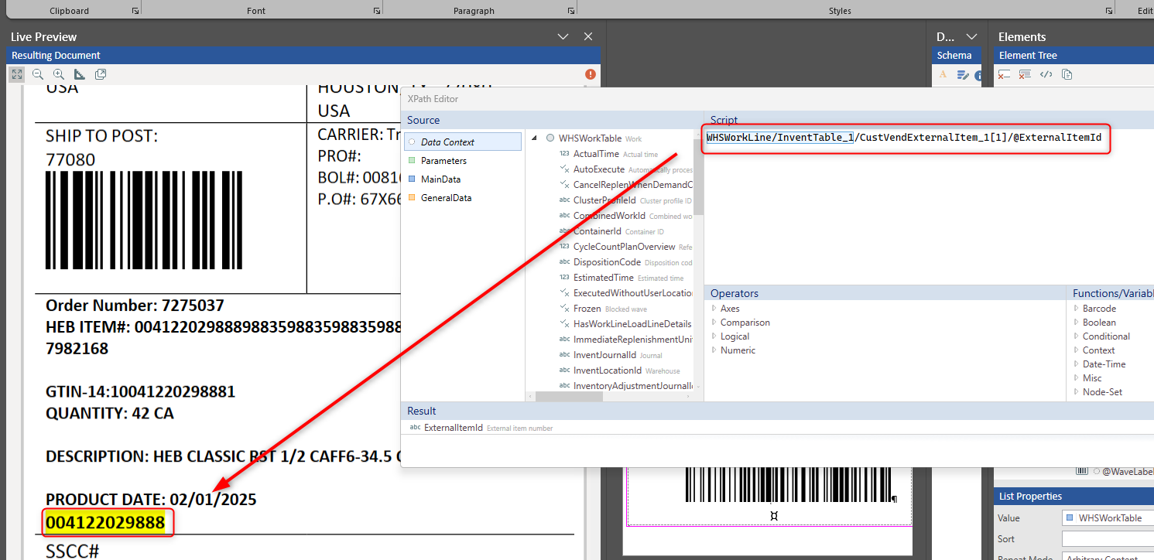The width and height of the screenshot is (1154, 560).
Task: Select the CancelReplenWhenDemandC field
Action: [x=632, y=185]
